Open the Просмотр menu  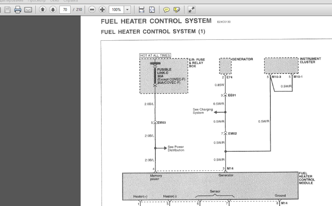(36, 1)
